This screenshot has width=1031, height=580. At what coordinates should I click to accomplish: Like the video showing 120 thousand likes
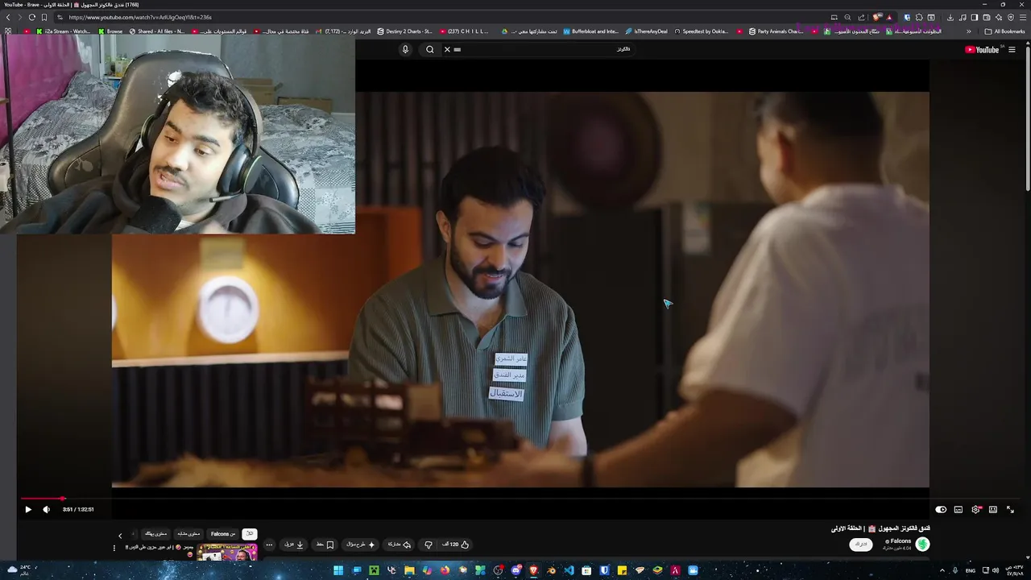(x=456, y=545)
